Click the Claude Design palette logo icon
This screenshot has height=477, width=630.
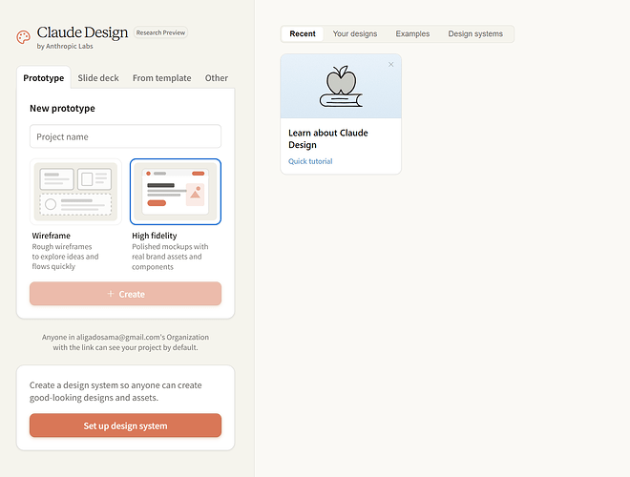point(23,37)
